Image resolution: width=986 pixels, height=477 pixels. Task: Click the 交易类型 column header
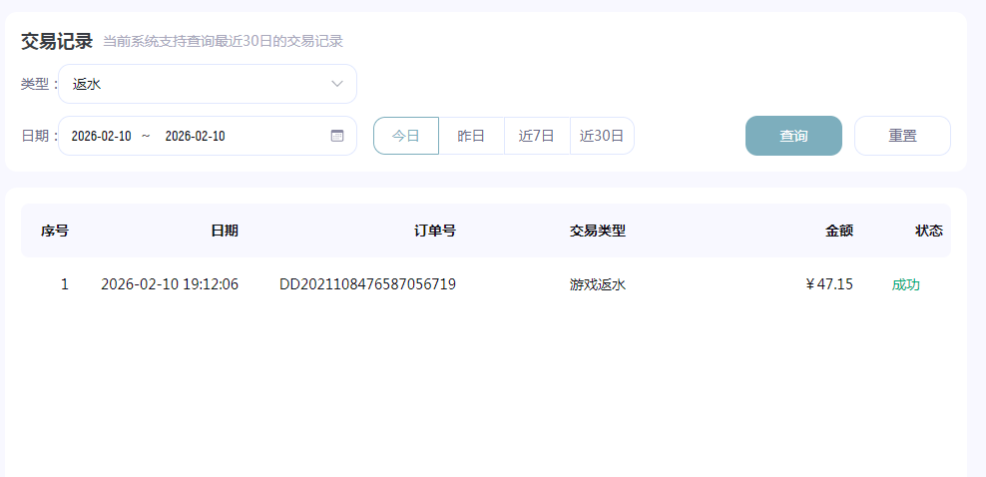coord(598,231)
